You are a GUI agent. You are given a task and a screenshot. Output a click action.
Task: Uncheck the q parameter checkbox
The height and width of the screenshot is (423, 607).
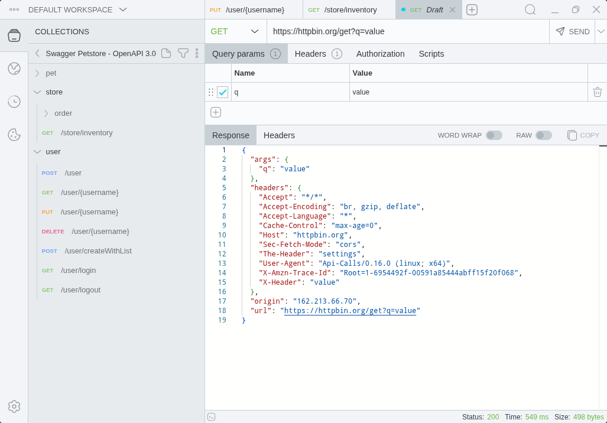(223, 92)
